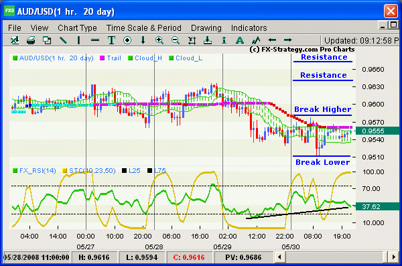Screen dimensions: 402x266
Task: Click the FXS icon in title bar
Action: (x=9, y=11)
